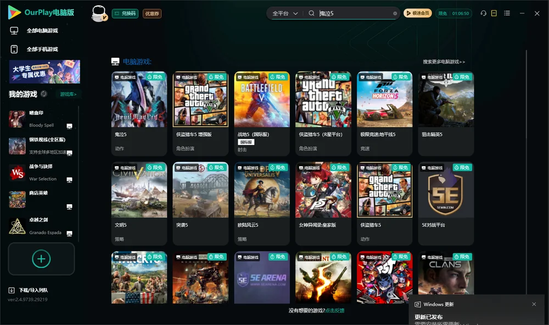This screenshot has height=325, width=549.
Task: Click the OurPlay logo icon
Action: click(x=14, y=13)
